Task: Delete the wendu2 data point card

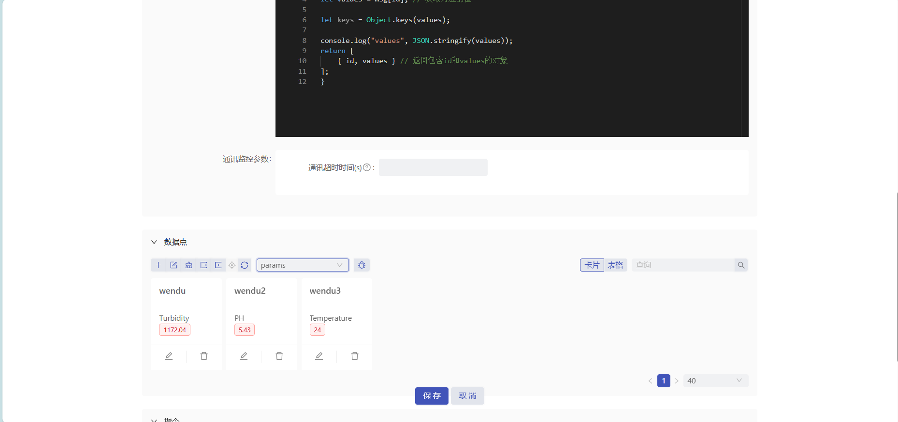Action: pyautogui.click(x=279, y=356)
